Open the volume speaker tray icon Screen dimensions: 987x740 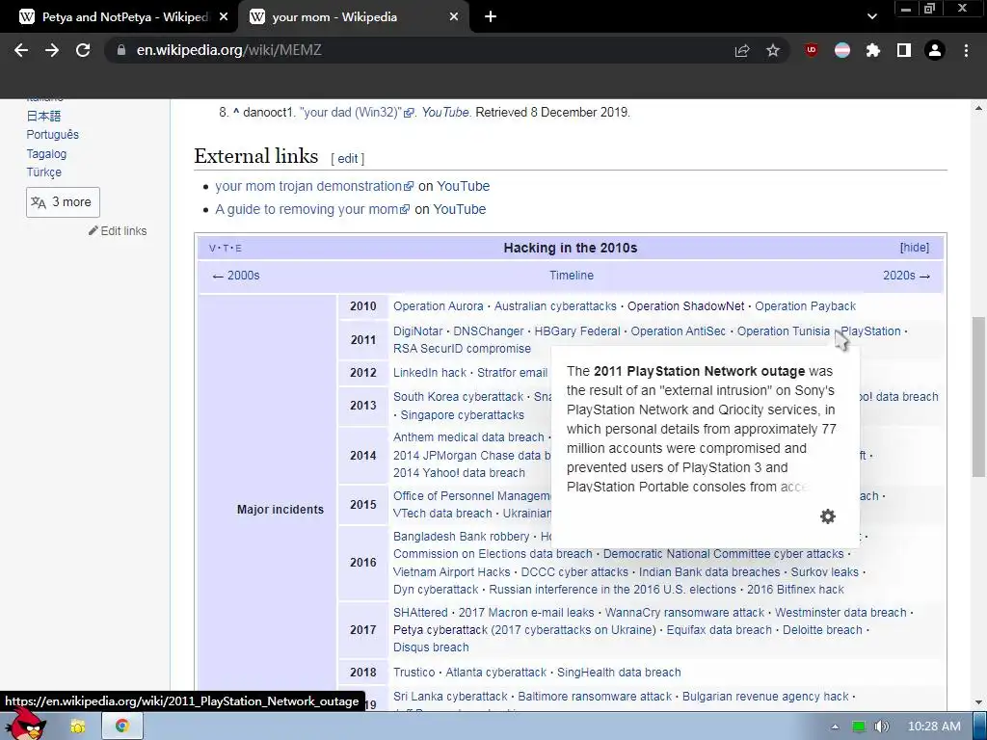click(x=882, y=727)
